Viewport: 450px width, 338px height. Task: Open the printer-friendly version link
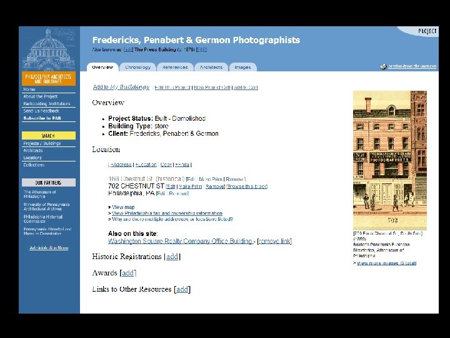(x=412, y=66)
